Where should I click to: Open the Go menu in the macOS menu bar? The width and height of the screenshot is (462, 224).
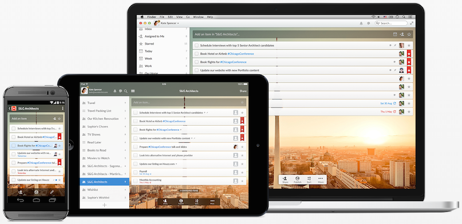tap(188, 17)
